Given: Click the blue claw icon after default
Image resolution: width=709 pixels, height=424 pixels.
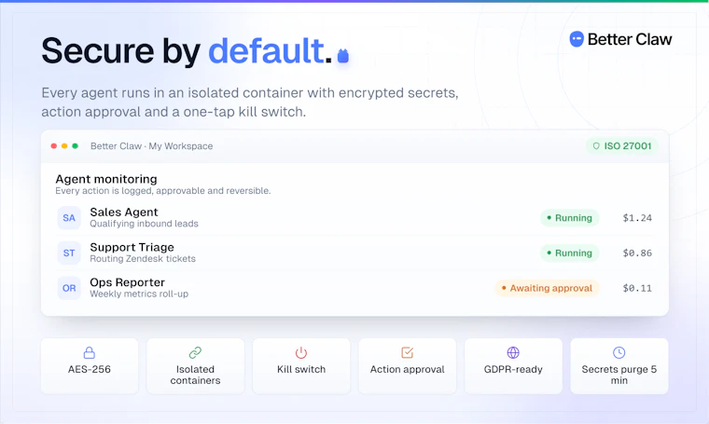Looking at the screenshot, I should click(343, 56).
